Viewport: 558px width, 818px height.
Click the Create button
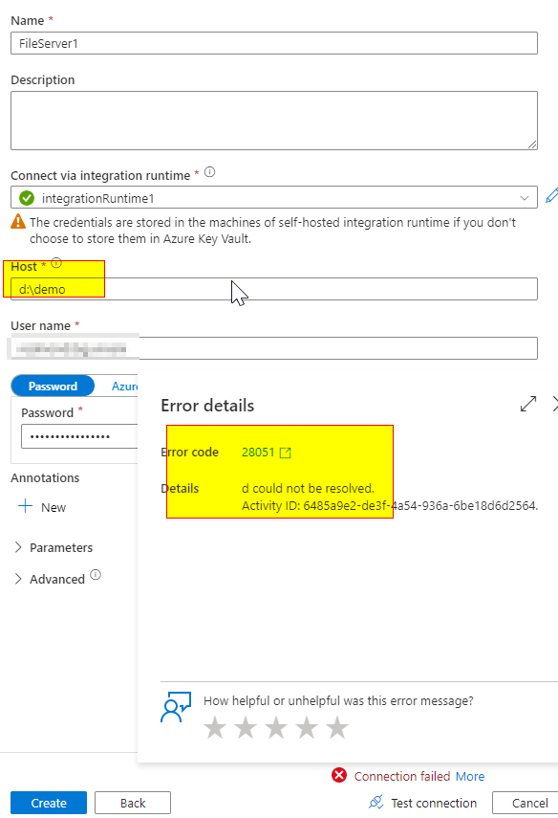48,803
